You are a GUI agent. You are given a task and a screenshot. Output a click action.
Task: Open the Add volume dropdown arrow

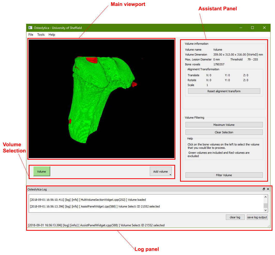tap(170, 175)
